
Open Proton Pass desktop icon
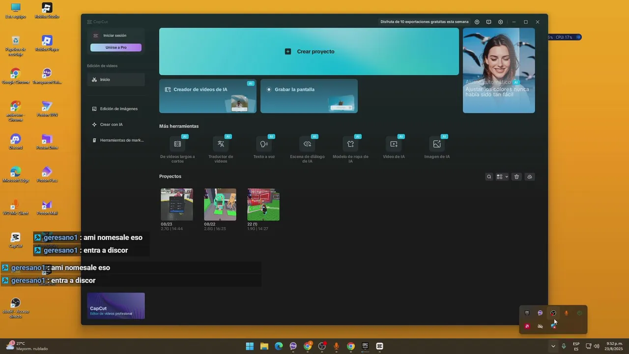[47, 175]
